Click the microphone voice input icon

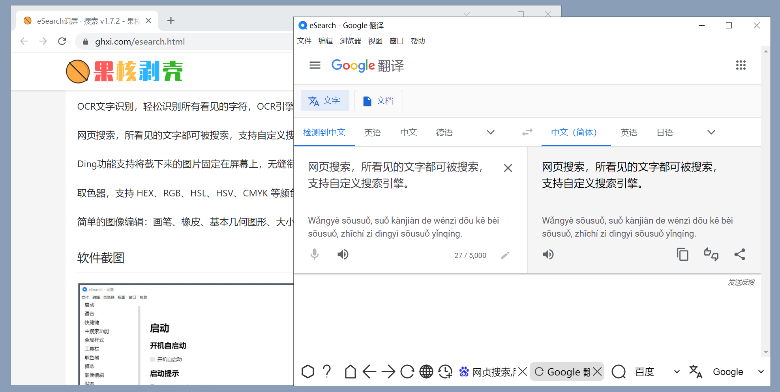[314, 254]
